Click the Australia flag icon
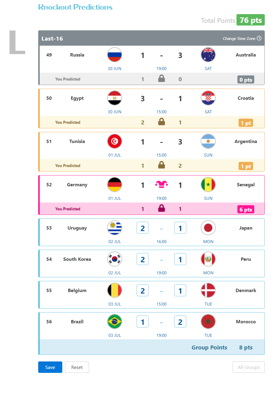The height and width of the screenshot is (393, 275). point(208,55)
